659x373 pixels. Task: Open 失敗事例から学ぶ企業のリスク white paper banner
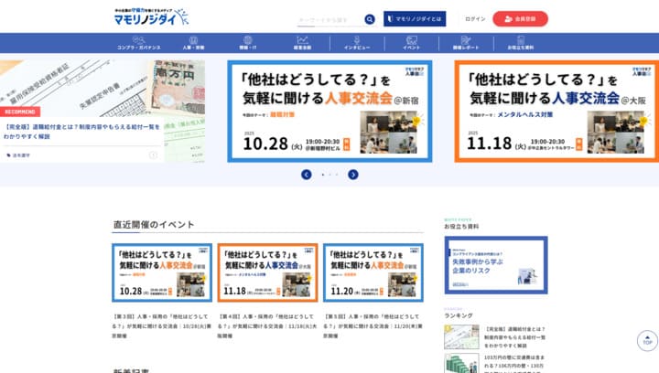click(x=495, y=266)
